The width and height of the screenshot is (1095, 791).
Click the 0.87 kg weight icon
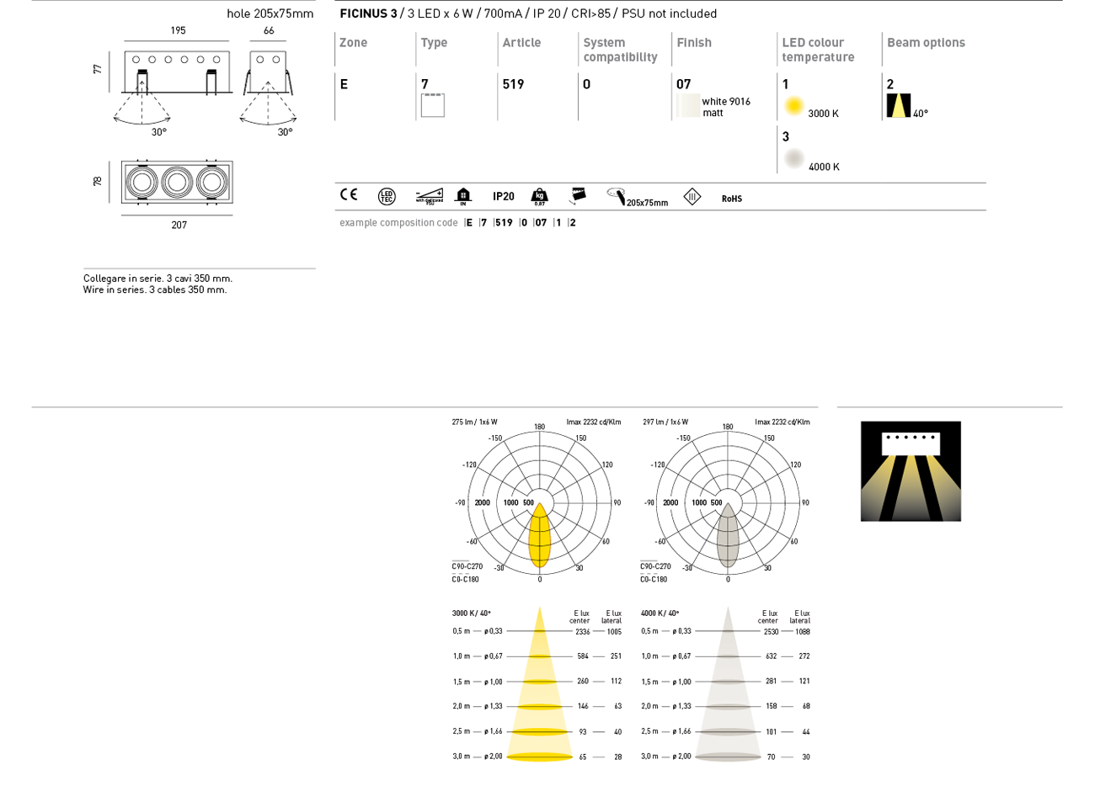tap(539, 197)
